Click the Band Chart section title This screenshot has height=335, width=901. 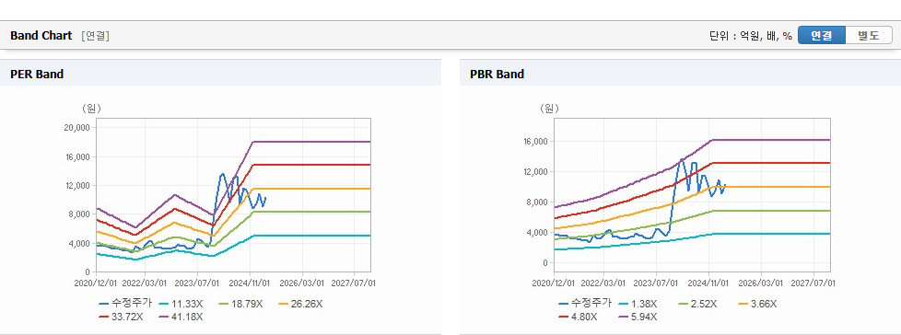(41, 36)
